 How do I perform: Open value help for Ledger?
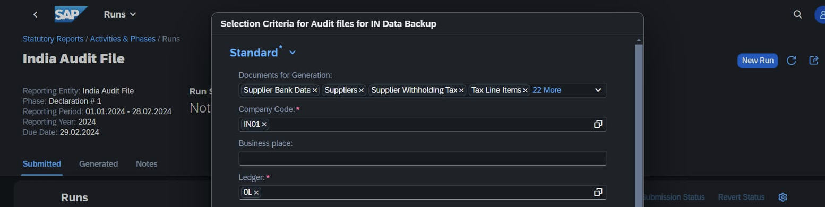click(x=598, y=192)
